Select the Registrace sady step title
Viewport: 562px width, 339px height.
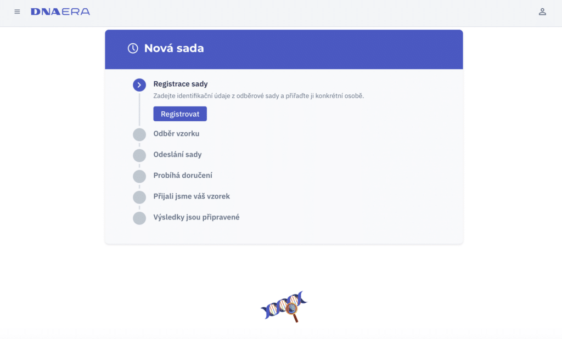pyautogui.click(x=181, y=84)
